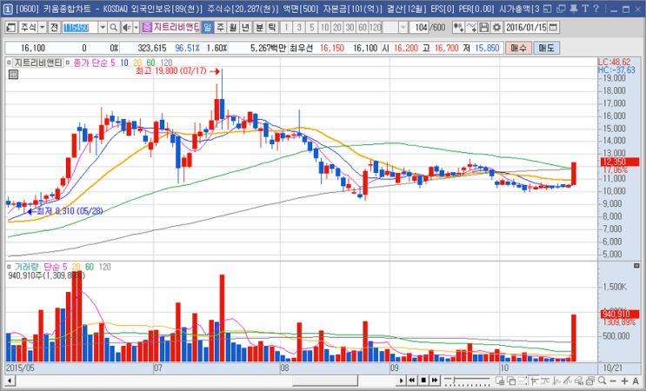Click the 거래량 volume legend label
646x391 pixels.
pyautogui.click(x=26, y=267)
